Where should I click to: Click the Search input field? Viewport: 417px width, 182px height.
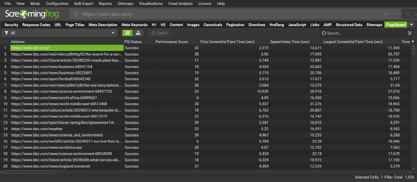[363, 33]
